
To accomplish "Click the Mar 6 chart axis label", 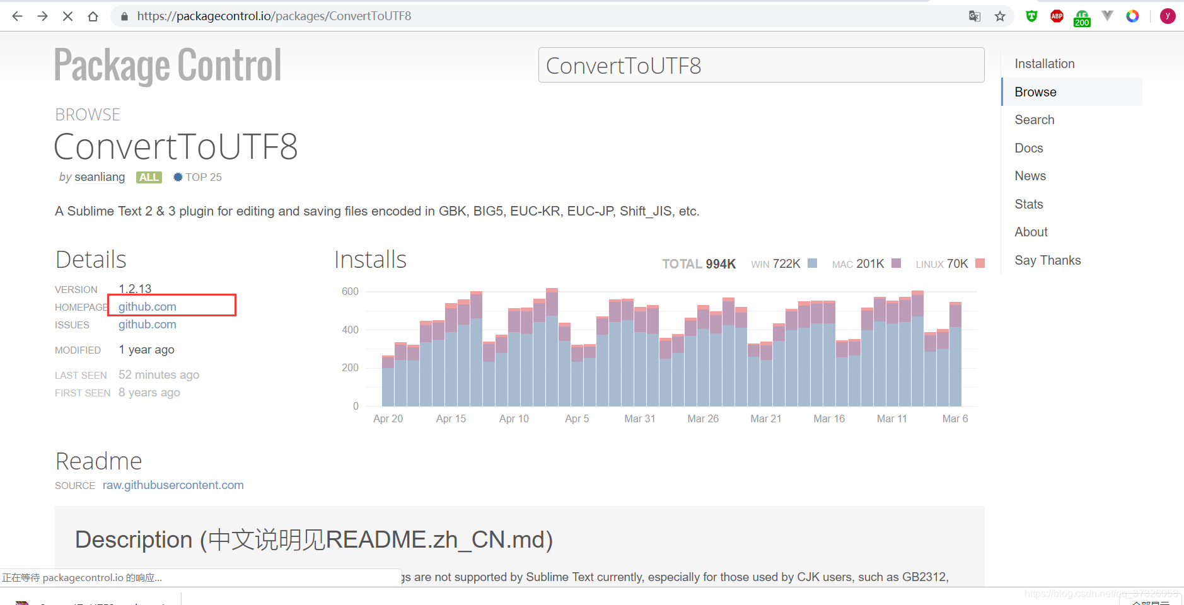I will 955,418.
